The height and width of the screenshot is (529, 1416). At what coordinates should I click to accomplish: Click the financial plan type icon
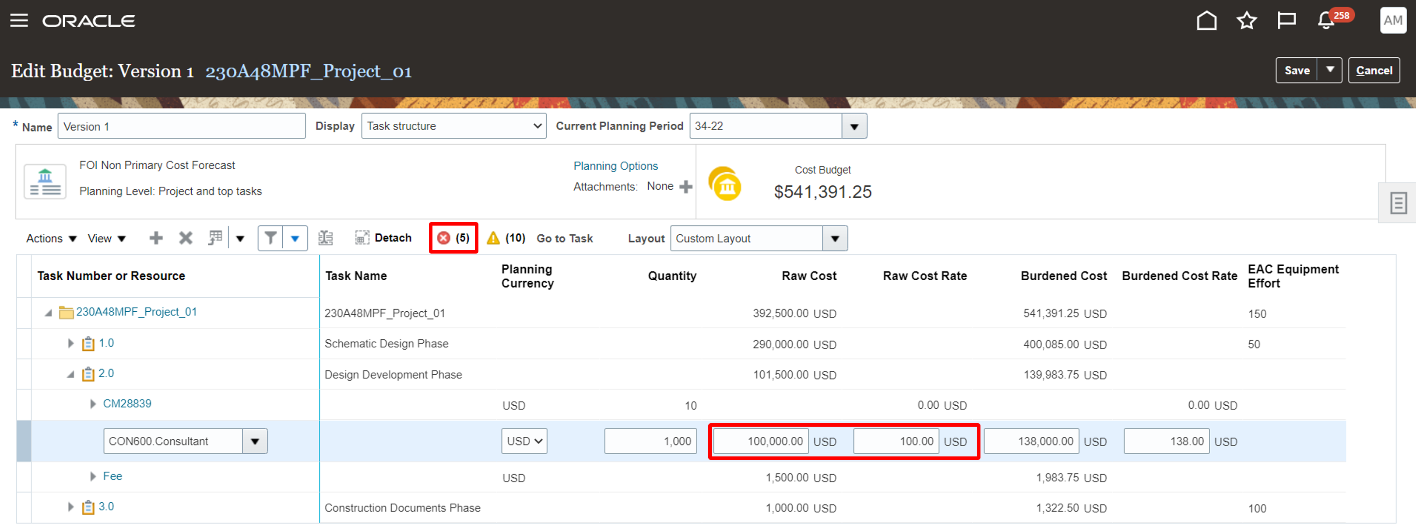45,181
